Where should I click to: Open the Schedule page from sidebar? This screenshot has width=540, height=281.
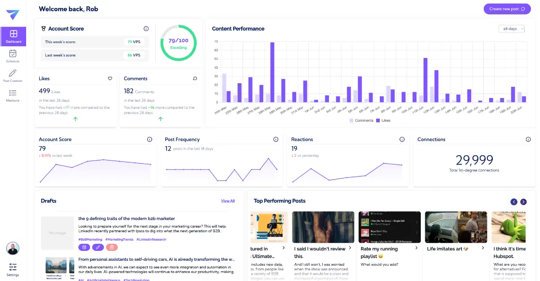tap(13, 56)
